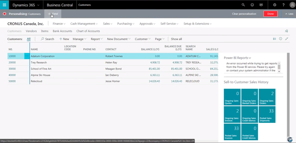Expand the Approvals menu
This screenshot has height=143, width=296.
click(147, 24)
